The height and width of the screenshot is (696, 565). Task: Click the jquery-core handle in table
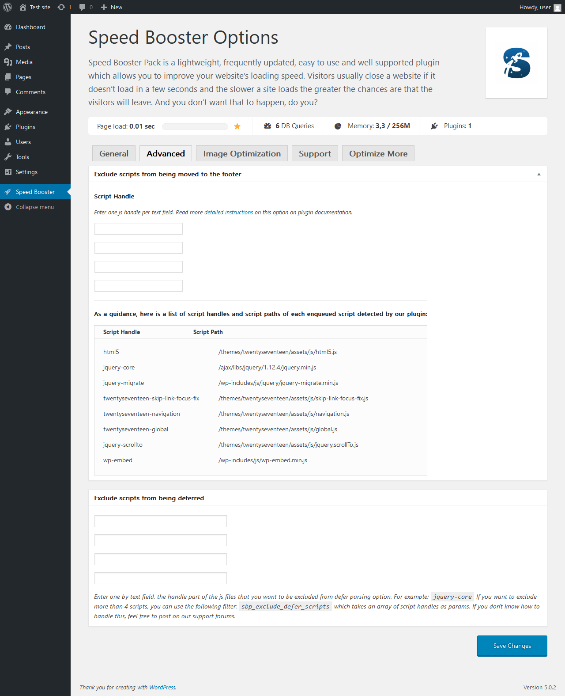click(119, 367)
